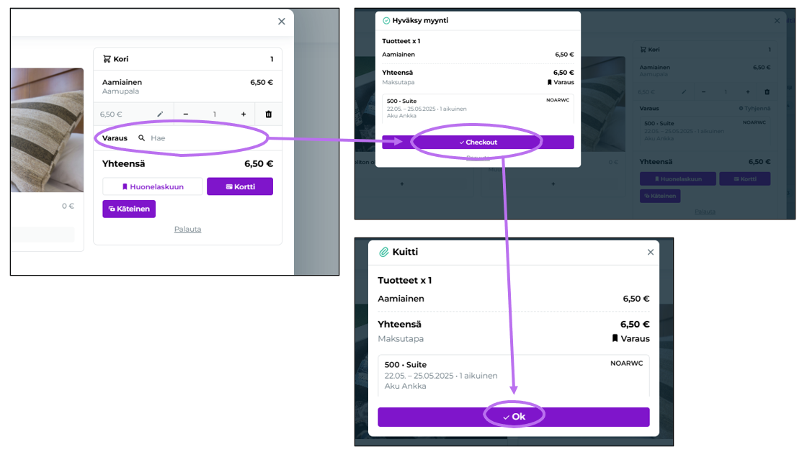Close the cart dialog with the X
Viewport: 802px width, 452px height.
(x=282, y=22)
